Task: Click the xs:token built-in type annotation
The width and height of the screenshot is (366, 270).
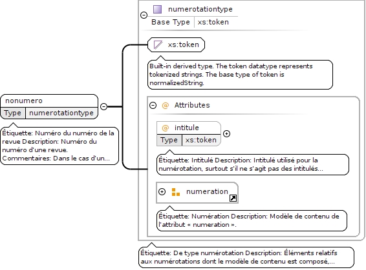Action: (240, 74)
